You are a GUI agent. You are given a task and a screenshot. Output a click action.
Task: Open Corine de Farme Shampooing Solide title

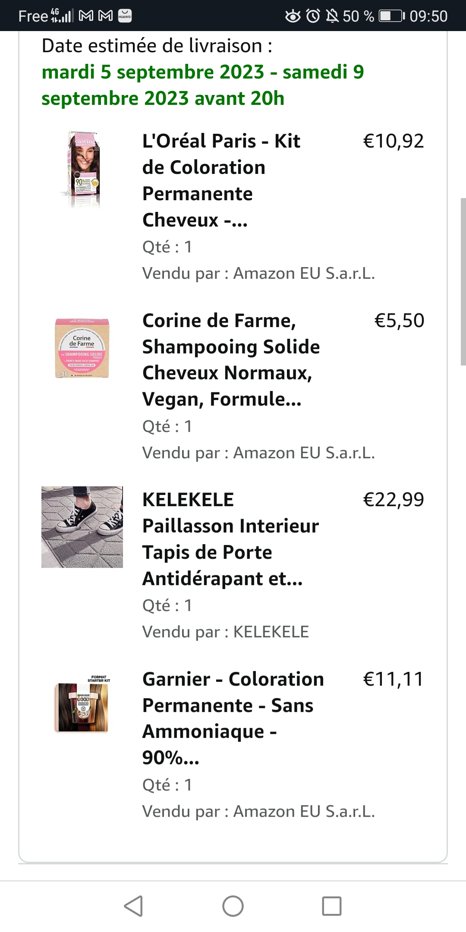click(231, 360)
